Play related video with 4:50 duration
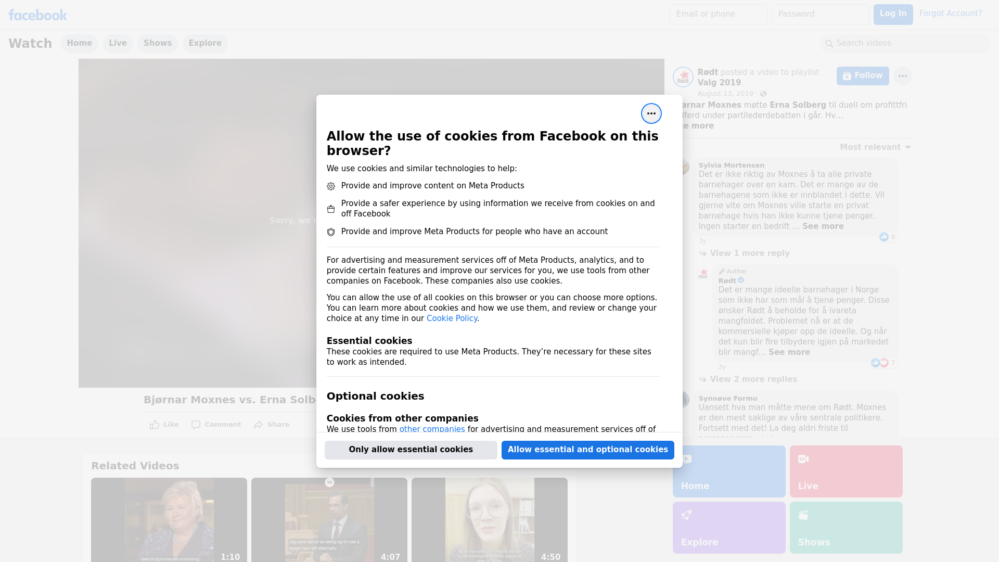 click(x=490, y=520)
